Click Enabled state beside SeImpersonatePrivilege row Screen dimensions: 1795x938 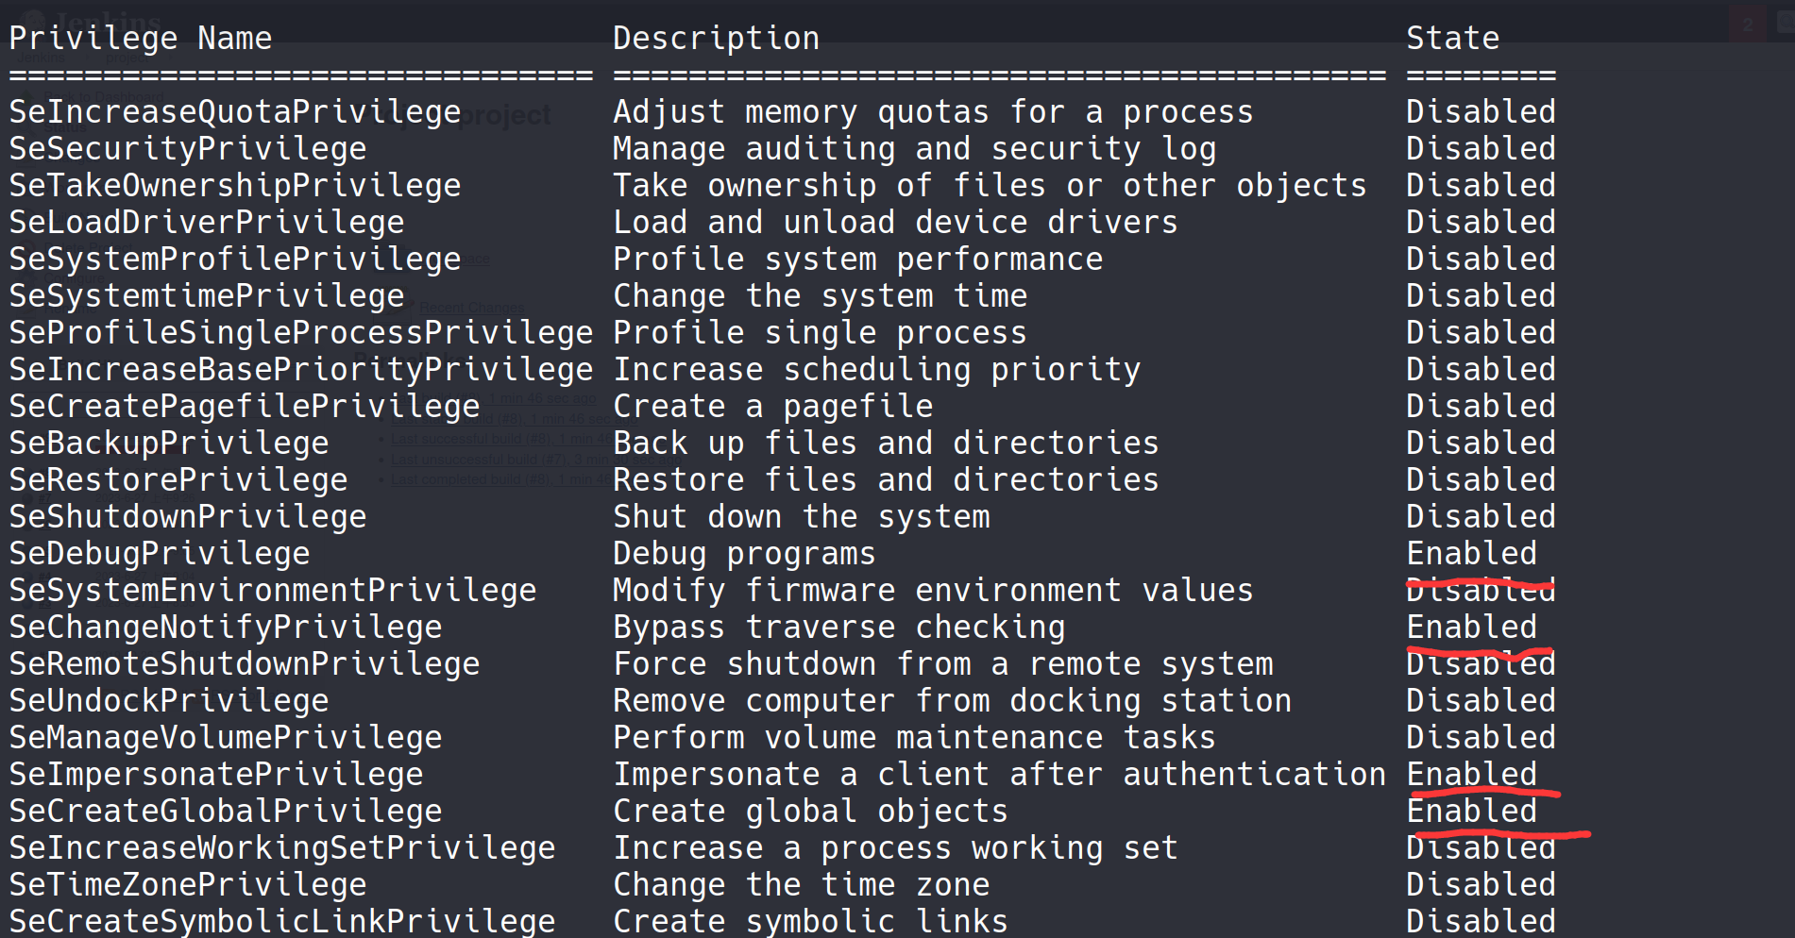(1471, 775)
